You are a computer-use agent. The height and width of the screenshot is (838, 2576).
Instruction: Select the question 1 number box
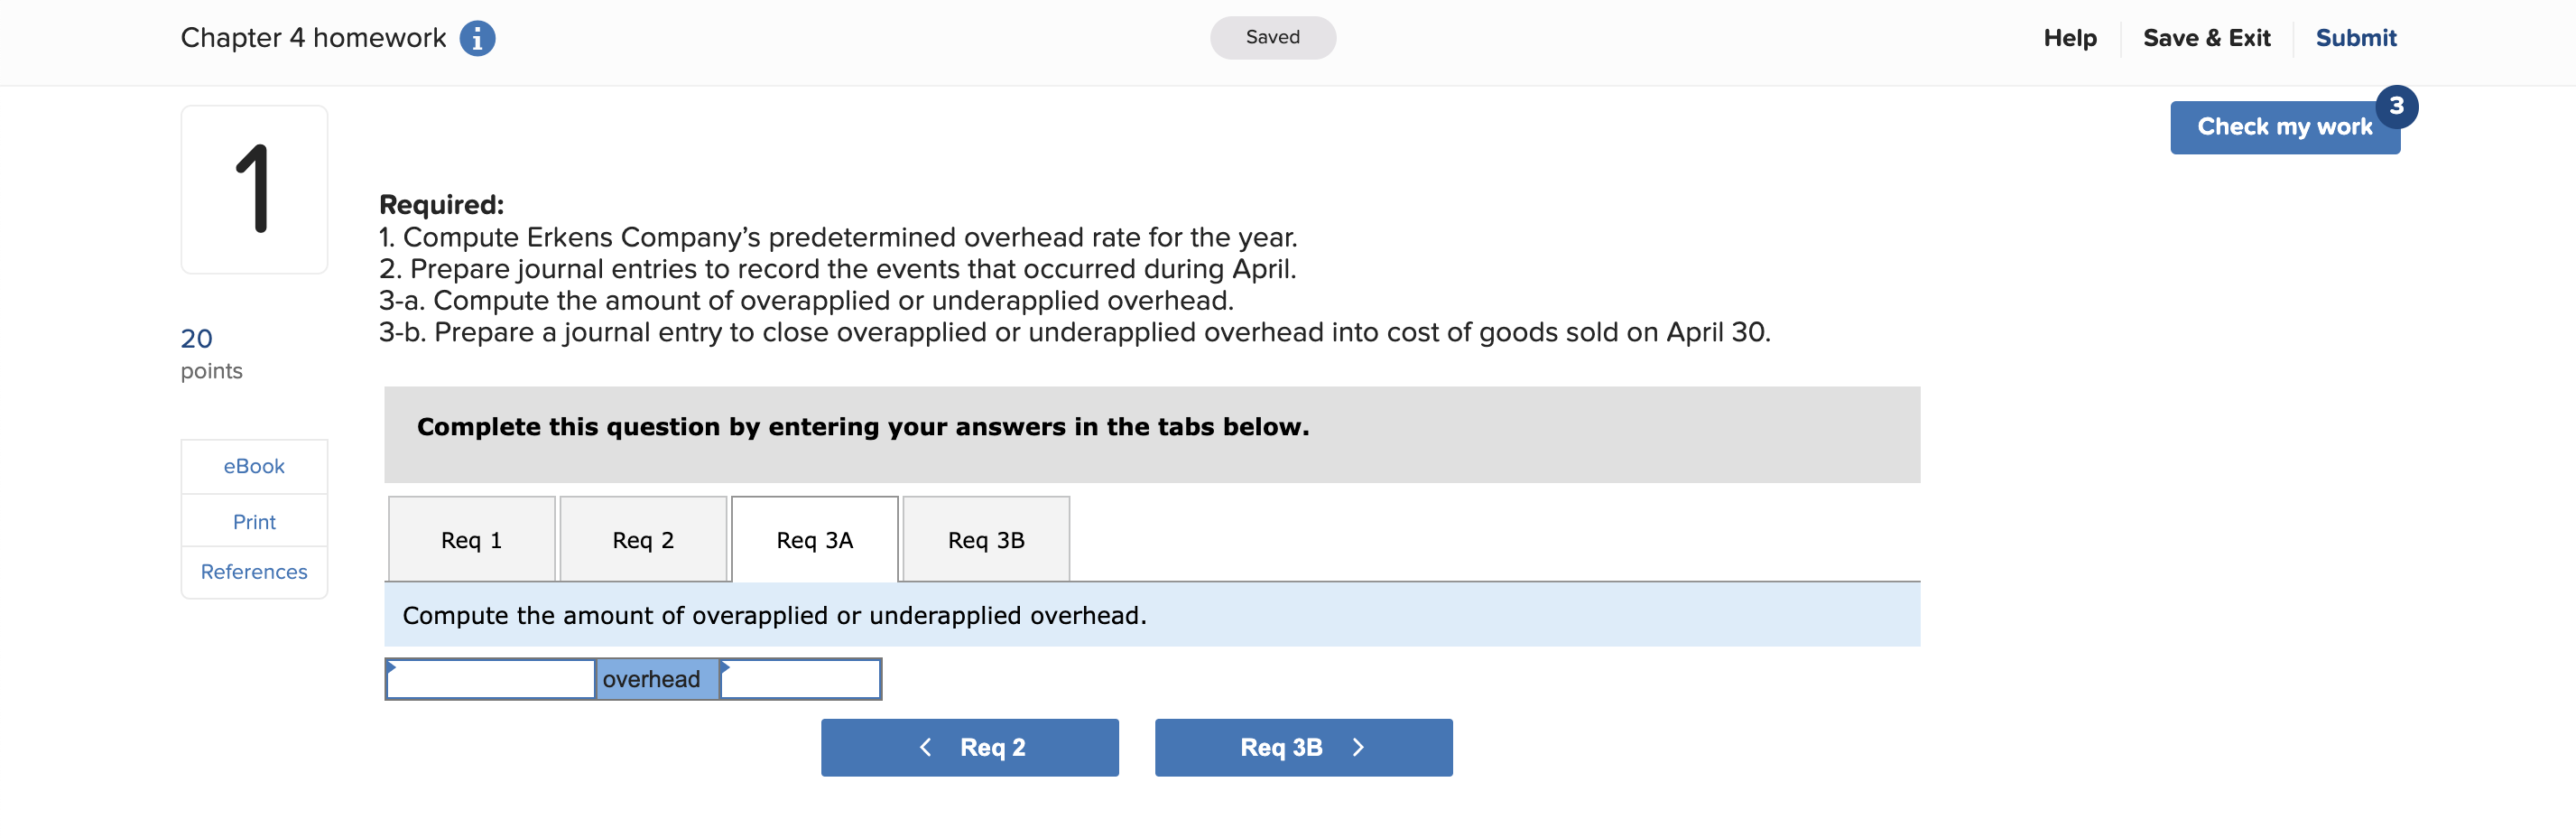pyautogui.click(x=254, y=190)
